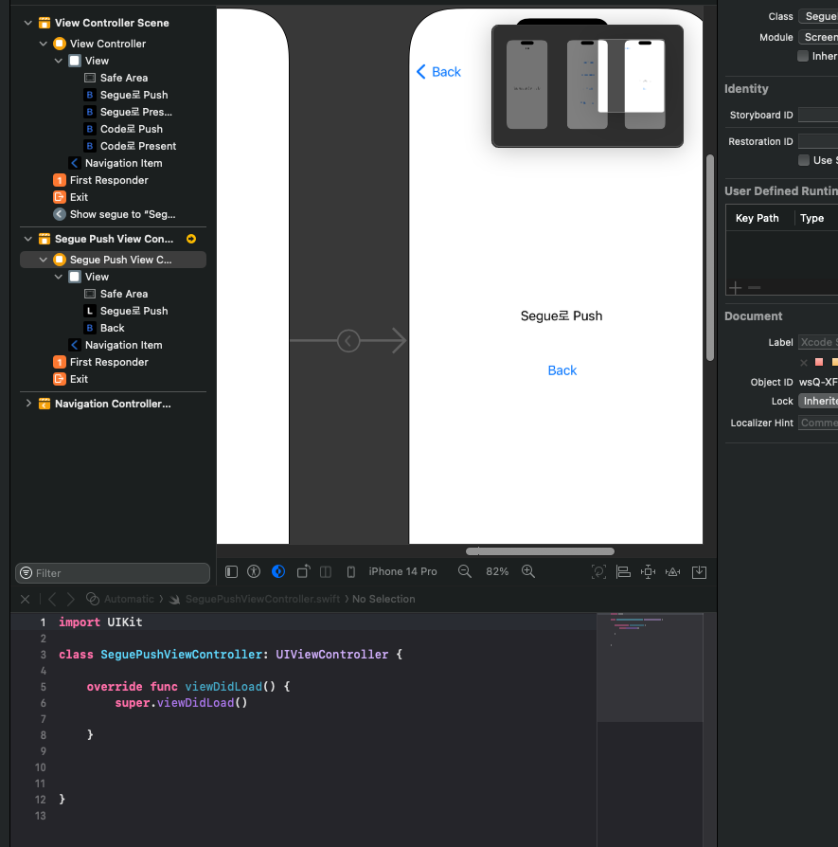The image size is (838, 847).
Task: Open the Class combo box in inspector
Action: [818, 16]
